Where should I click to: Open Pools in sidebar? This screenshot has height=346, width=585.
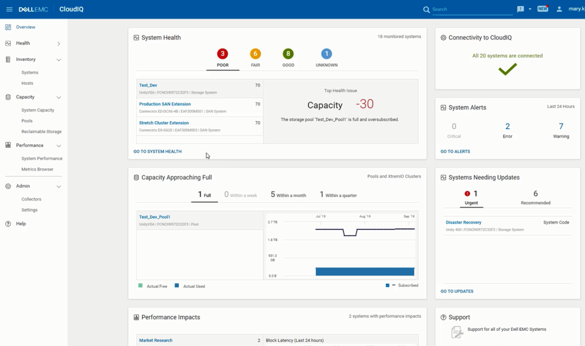(27, 121)
